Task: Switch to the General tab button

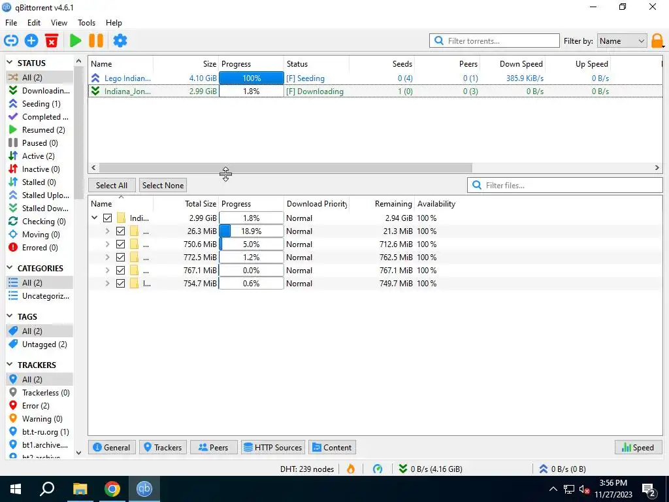Action: pyautogui.click(x=112, y=447)
